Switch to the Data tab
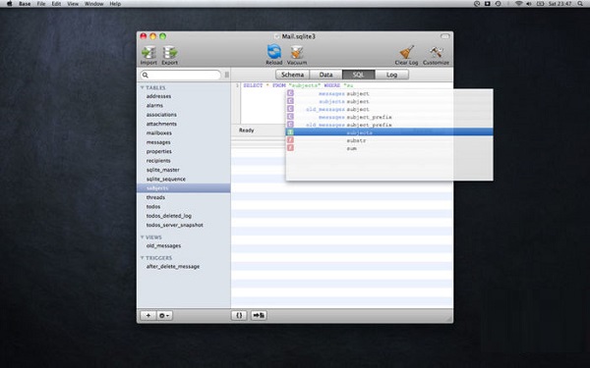 click(x=325, y=75)
